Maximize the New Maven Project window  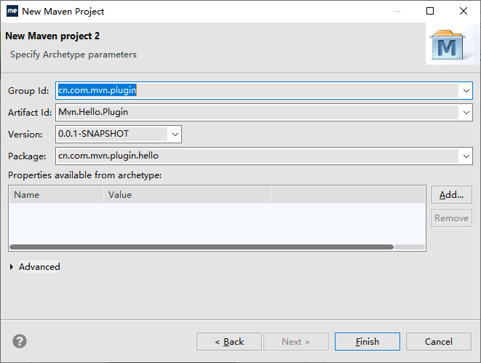pos(430,11)
